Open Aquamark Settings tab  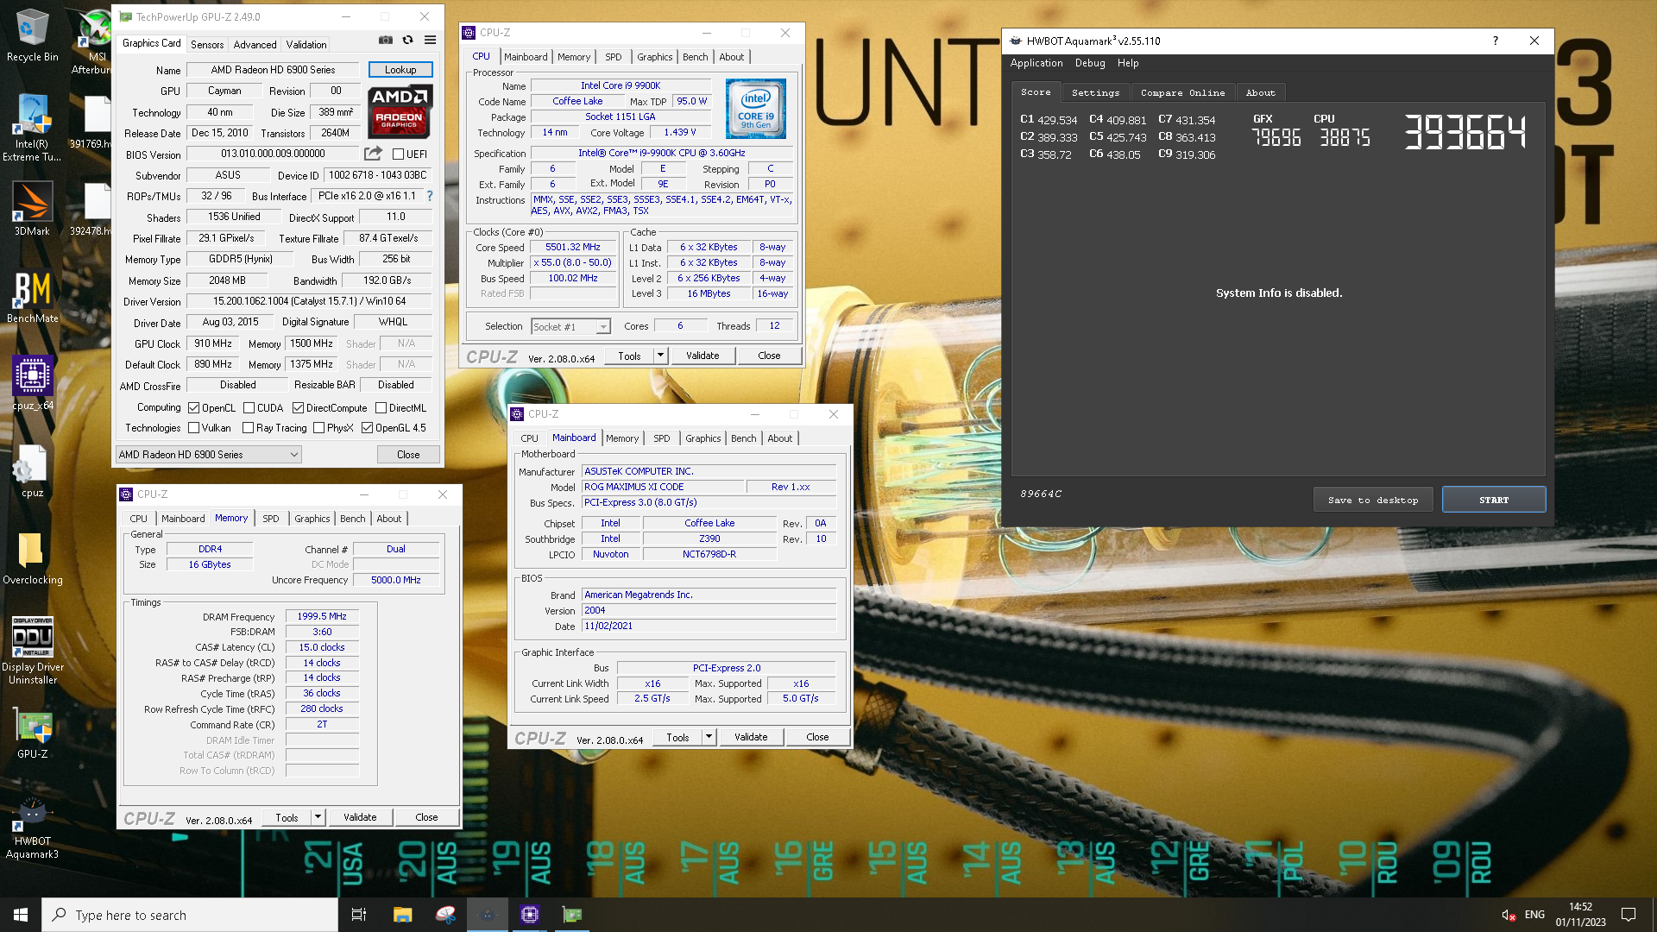click(1095, 92)
